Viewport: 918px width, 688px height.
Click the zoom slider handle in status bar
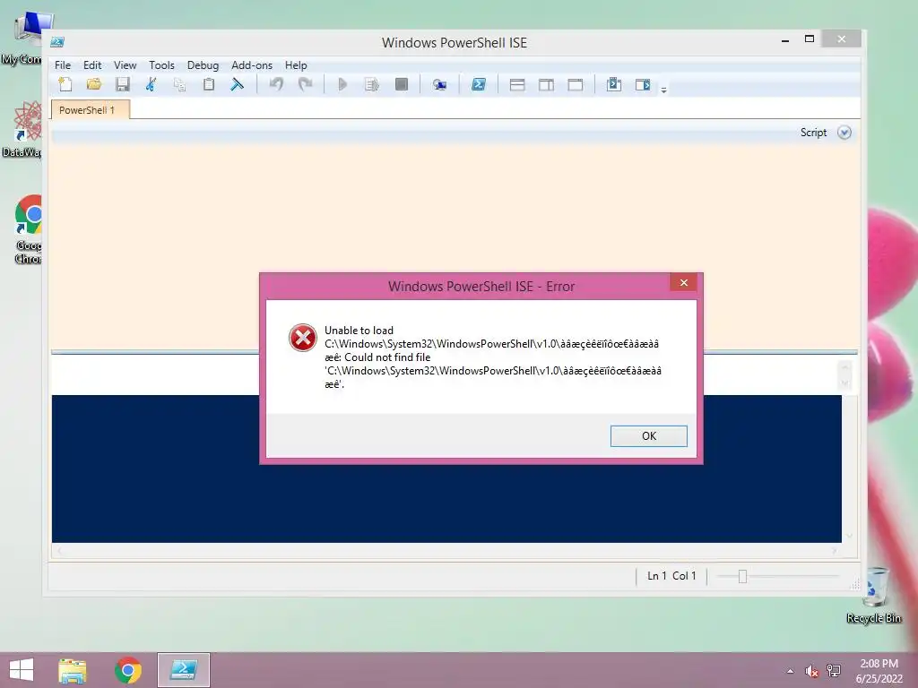(x=742, y=576)
